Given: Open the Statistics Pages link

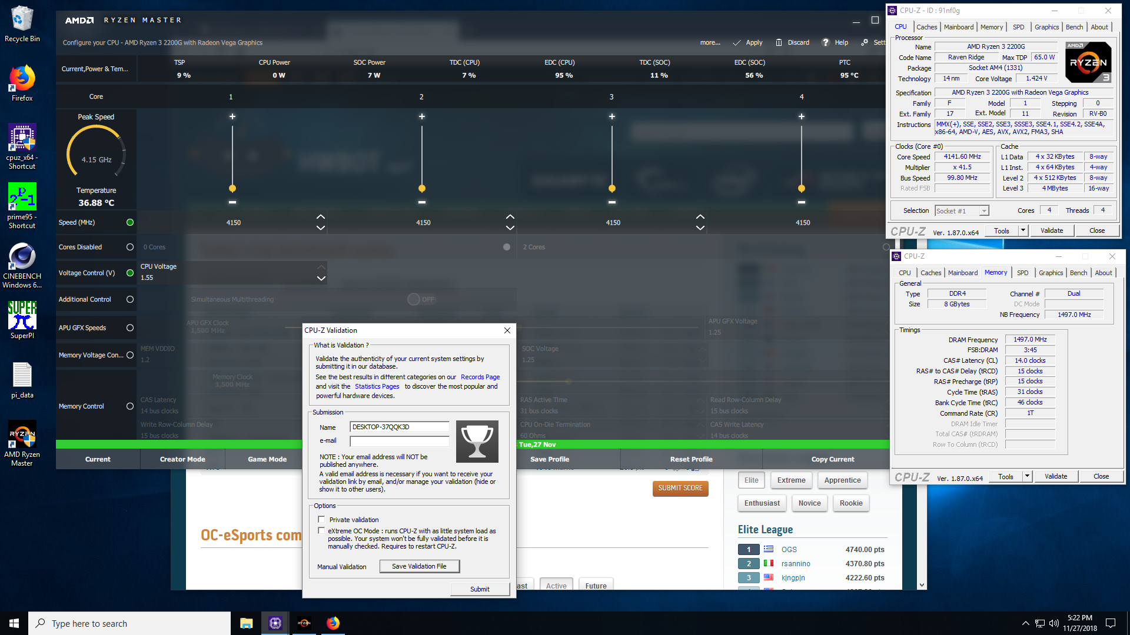Looking at the screenshot, I should pos(377,386).
